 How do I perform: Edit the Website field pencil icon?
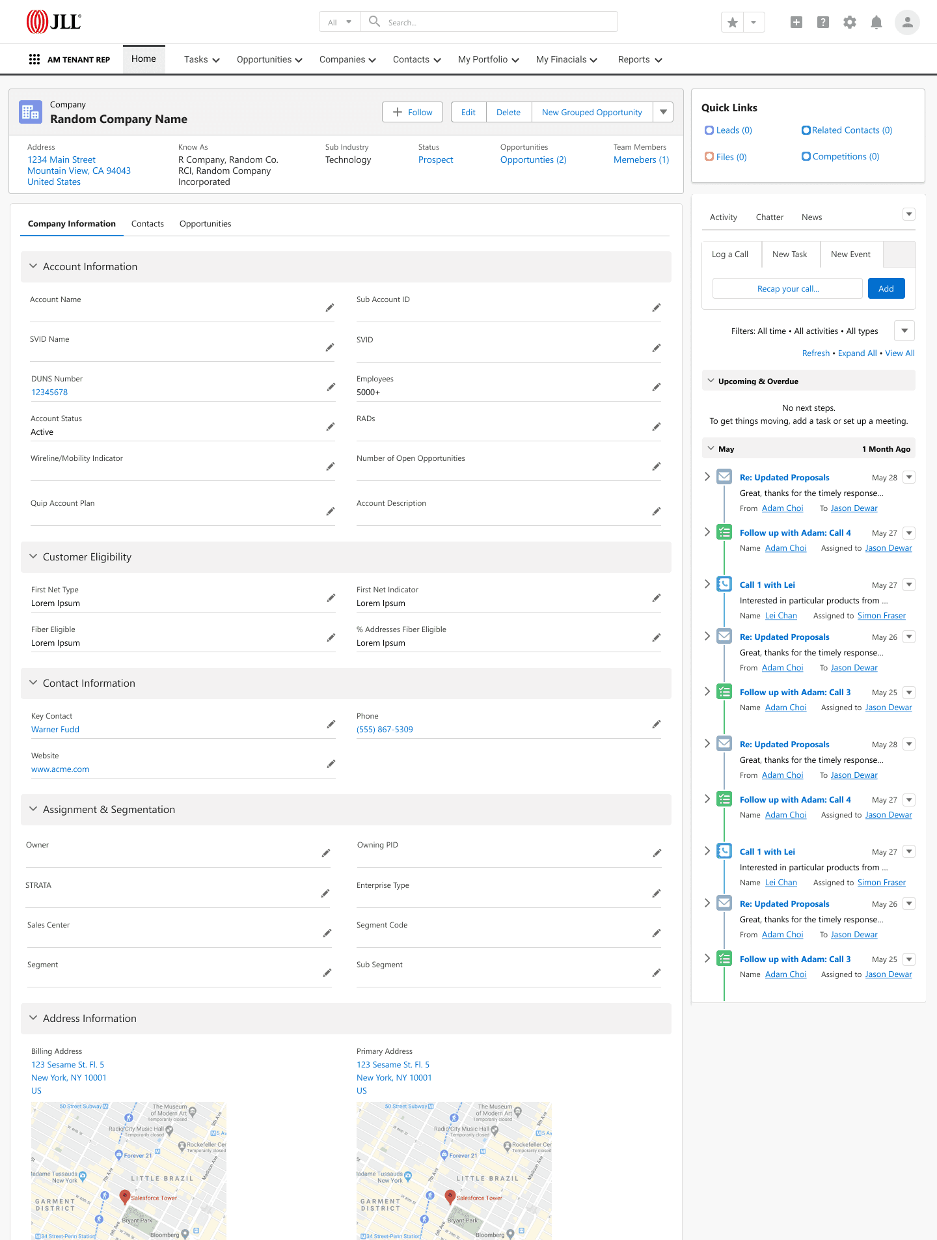(331, 764)
